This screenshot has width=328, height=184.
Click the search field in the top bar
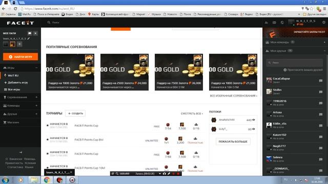[x=56, y=22]
